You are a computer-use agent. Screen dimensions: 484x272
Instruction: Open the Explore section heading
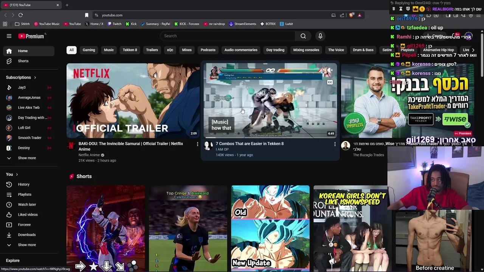(x=13, y=261)
